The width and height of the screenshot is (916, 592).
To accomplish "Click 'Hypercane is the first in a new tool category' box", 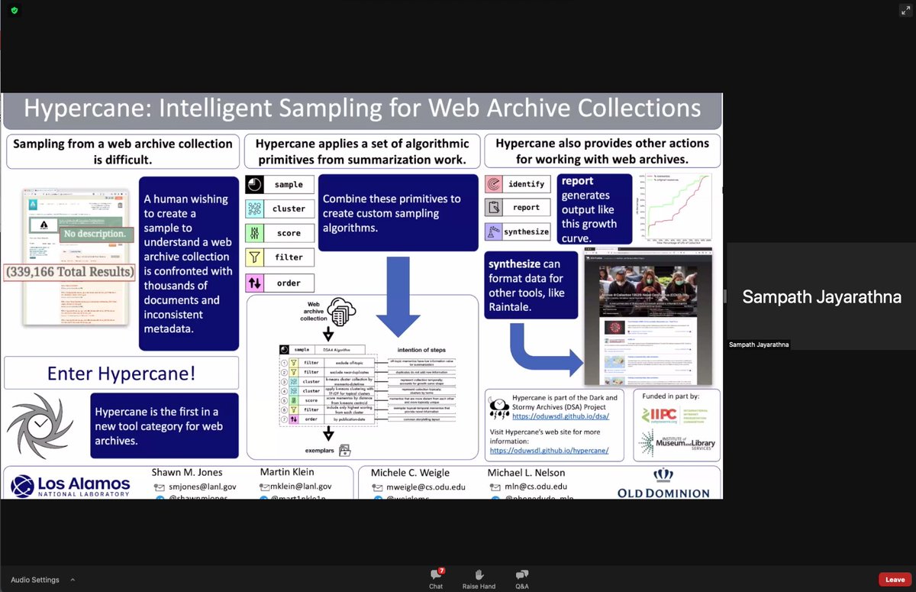I will coord(164,425).
